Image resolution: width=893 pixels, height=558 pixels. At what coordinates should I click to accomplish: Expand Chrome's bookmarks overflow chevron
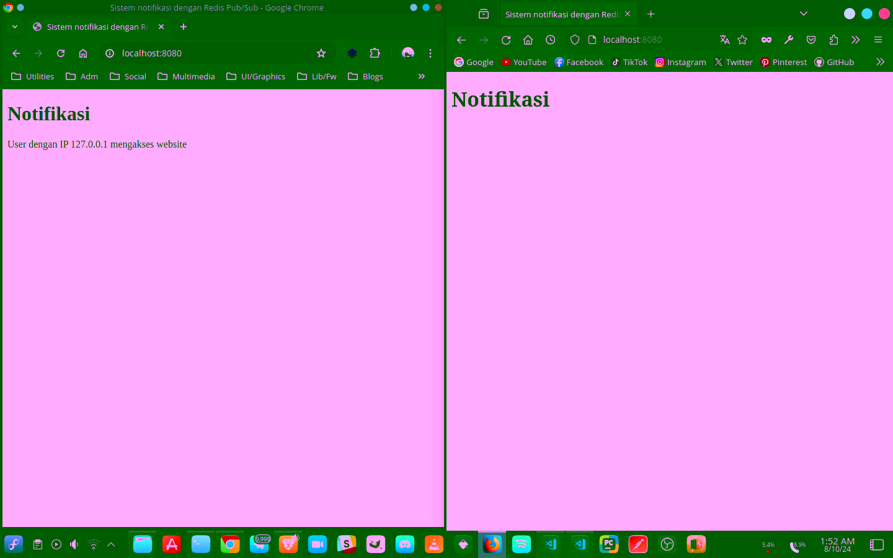click(x=421, y=76)
